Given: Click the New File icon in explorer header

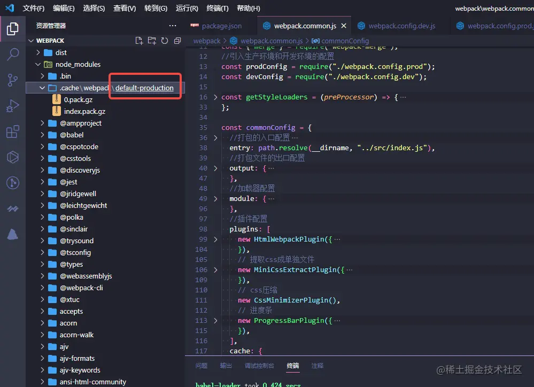Looking at the screenshot, I should 139,41.
